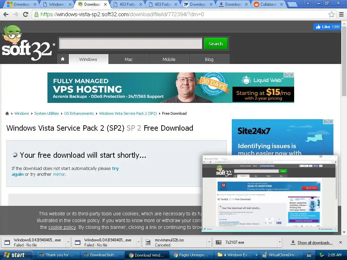This screenshot has height=260, width=347.
Task: Click the second Windows6.0-KB948465 download item
Action: pyautogui.click(x=104, y=242)
